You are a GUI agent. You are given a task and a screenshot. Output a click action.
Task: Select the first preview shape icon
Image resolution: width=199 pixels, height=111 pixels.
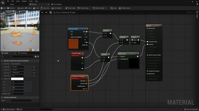28,50
